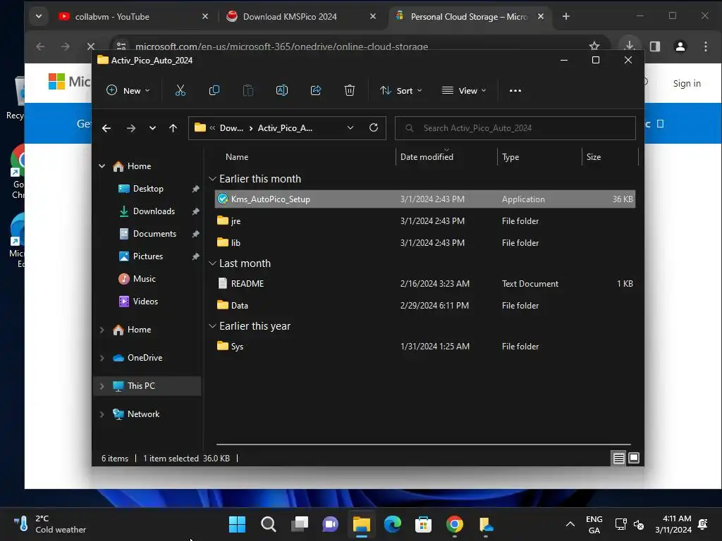Screen dimensions: 722x541
Task: Bookmark this page with star icon
Action: coord(594,46)
